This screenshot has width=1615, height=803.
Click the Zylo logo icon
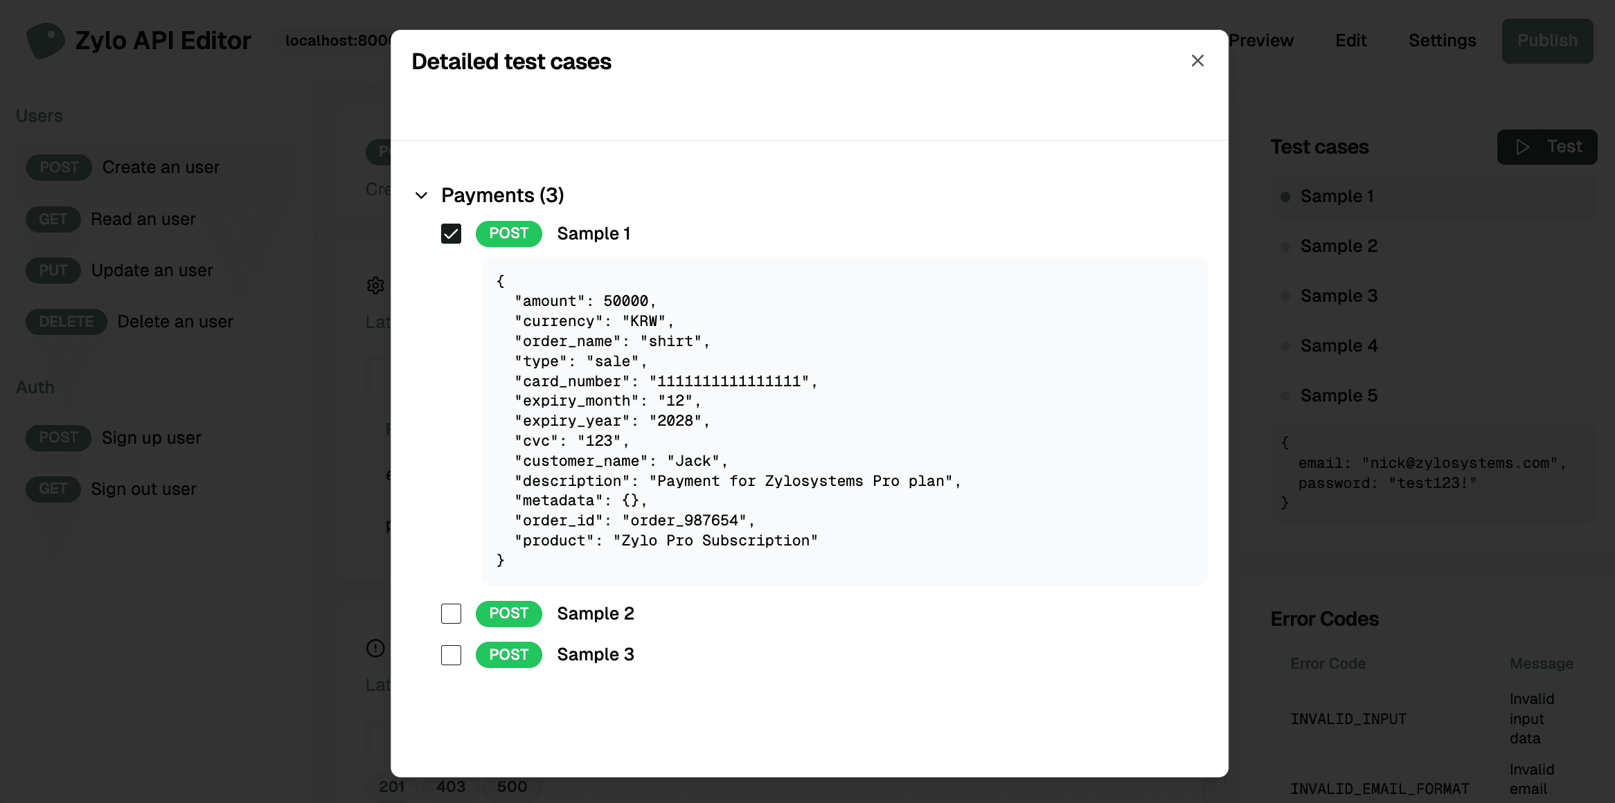tap(44, 40)
